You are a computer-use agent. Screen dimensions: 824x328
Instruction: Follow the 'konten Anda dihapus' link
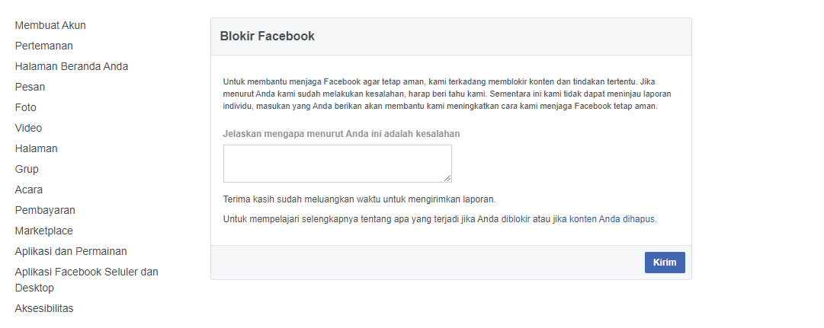pyautogui.click(x=613, y=219)
